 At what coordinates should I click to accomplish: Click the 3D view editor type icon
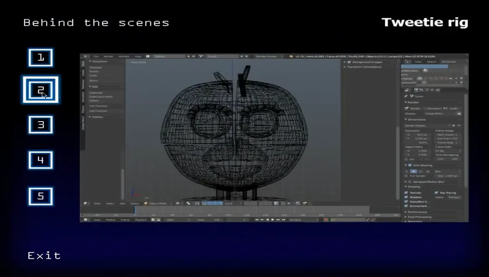tap(85, 204)
